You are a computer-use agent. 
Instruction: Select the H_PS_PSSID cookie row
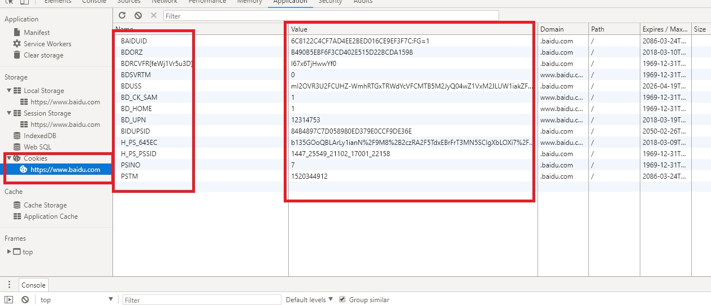tap(411, 154)
